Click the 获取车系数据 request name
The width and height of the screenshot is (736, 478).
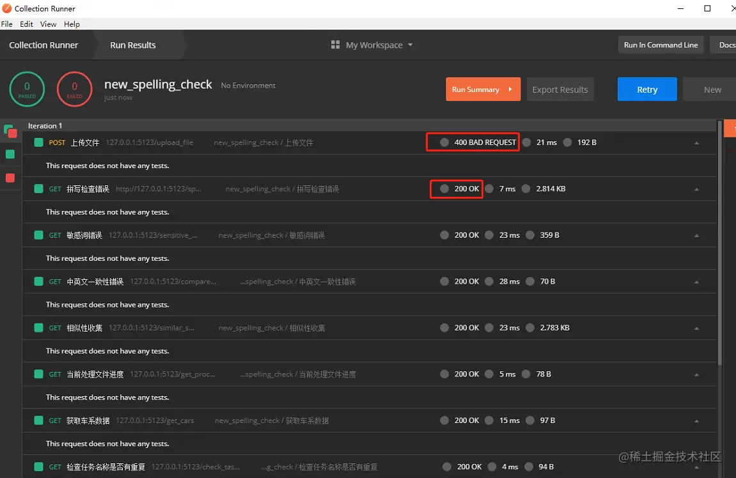point(88,420)
